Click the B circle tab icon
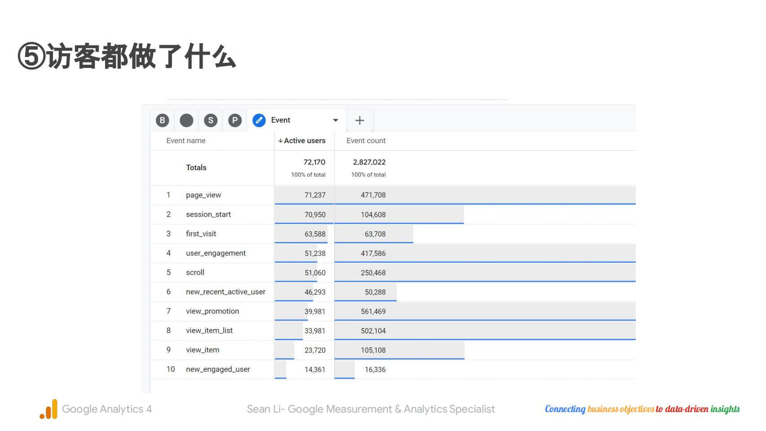 162,120
